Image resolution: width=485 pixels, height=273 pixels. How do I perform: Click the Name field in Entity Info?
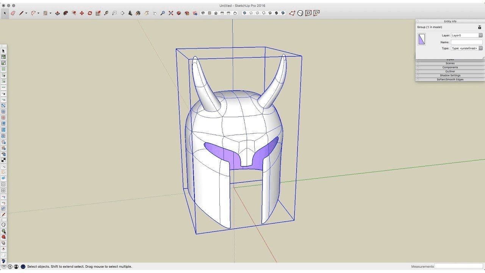click(466, 42)
